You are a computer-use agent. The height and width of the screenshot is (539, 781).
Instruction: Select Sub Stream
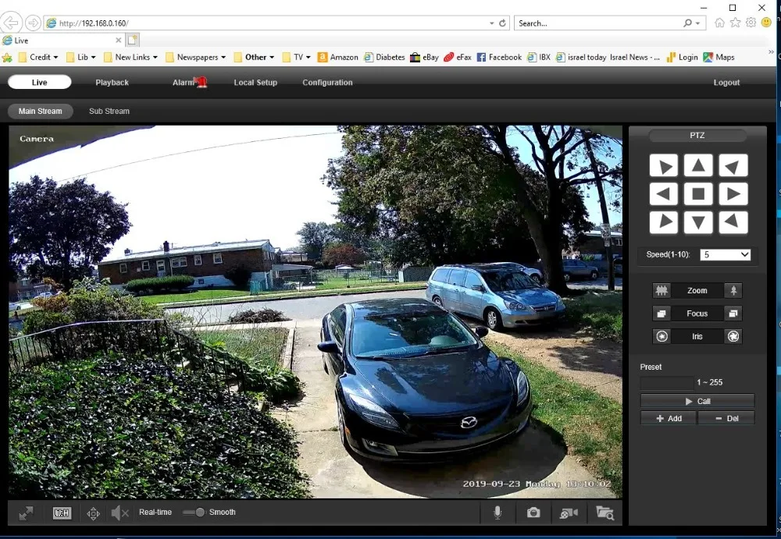coord(109,111)
